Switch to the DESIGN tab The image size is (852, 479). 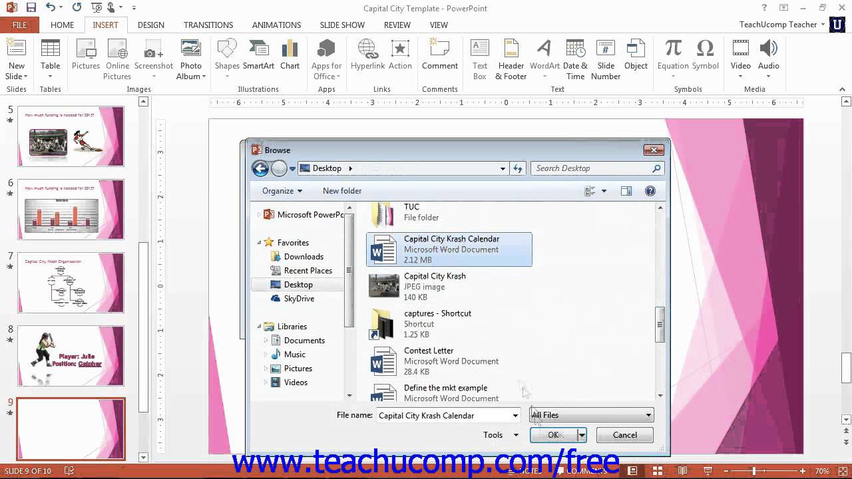click(151, 25)
